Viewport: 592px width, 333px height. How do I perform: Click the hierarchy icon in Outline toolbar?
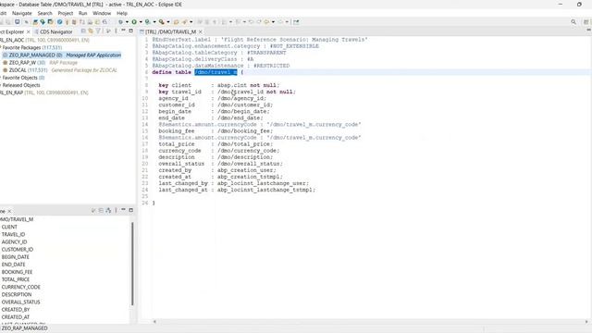click(108, 210)
